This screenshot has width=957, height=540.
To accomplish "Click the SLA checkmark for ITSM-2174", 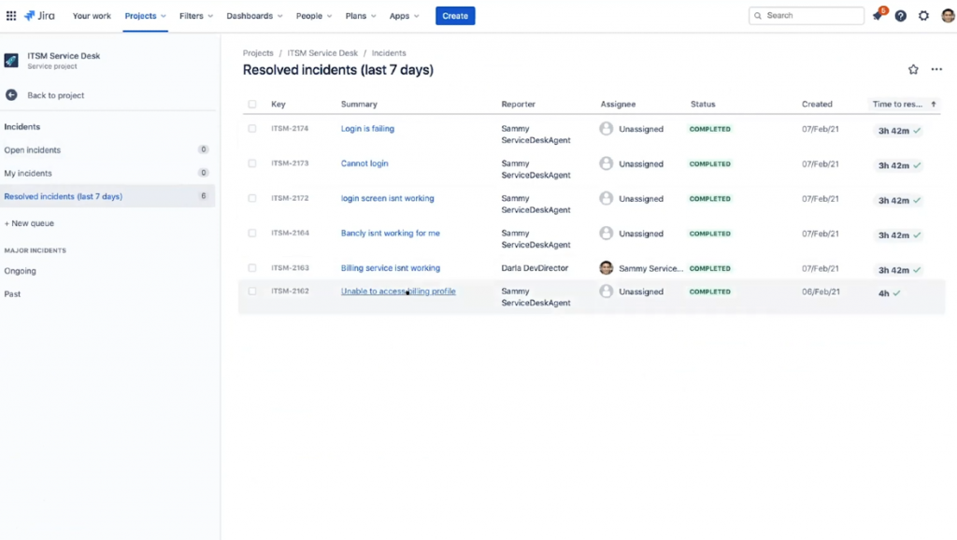I will point(917,131).
